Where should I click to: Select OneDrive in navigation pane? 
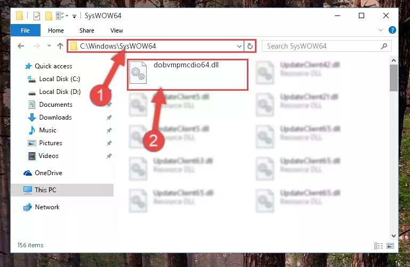click(49, 173)
